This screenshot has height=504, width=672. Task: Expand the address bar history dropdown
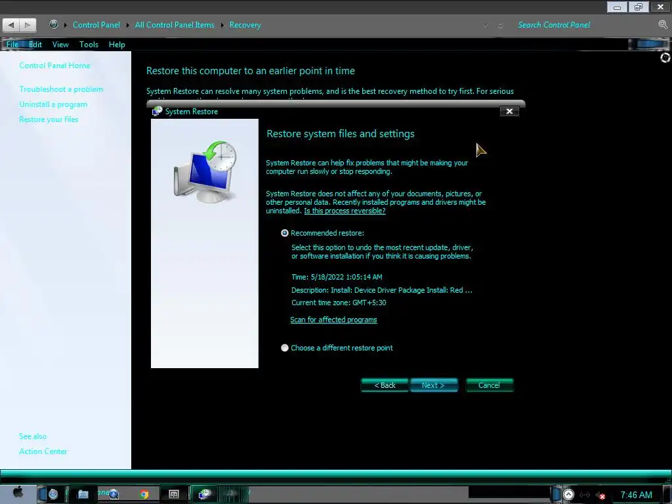coord(485,26)
